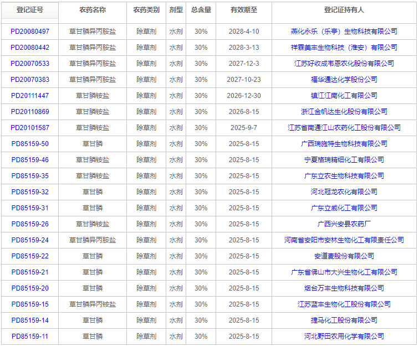Open holder 江苏蓝丰生物化工股份有限公司

[x=344, y=304]
